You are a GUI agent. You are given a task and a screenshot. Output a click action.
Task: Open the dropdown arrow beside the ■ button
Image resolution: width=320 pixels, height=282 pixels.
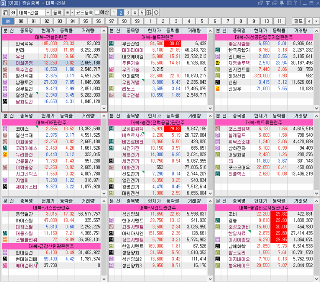pos(73,13)
